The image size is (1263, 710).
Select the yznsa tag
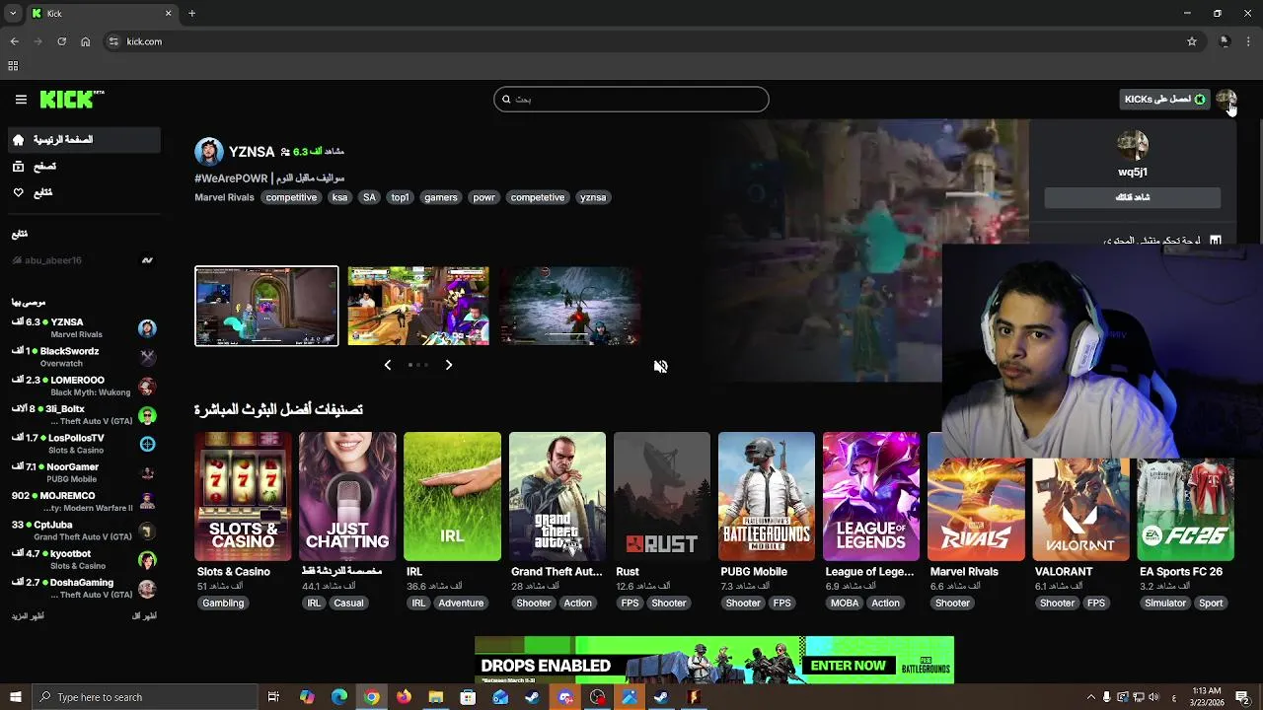593,197
